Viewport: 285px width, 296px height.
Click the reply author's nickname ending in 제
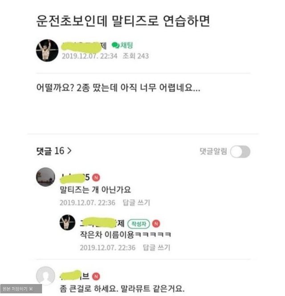click(x=102, y=223)
